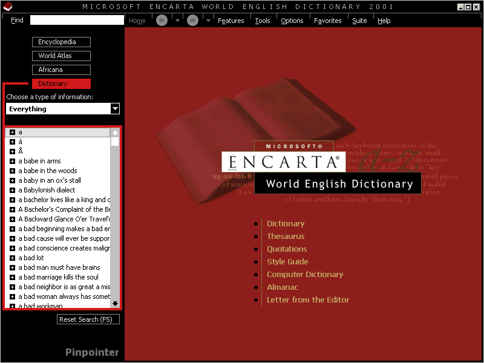Open the Features menu
Viewport: 484px width, 363px height.
click(x=231, y=21)
